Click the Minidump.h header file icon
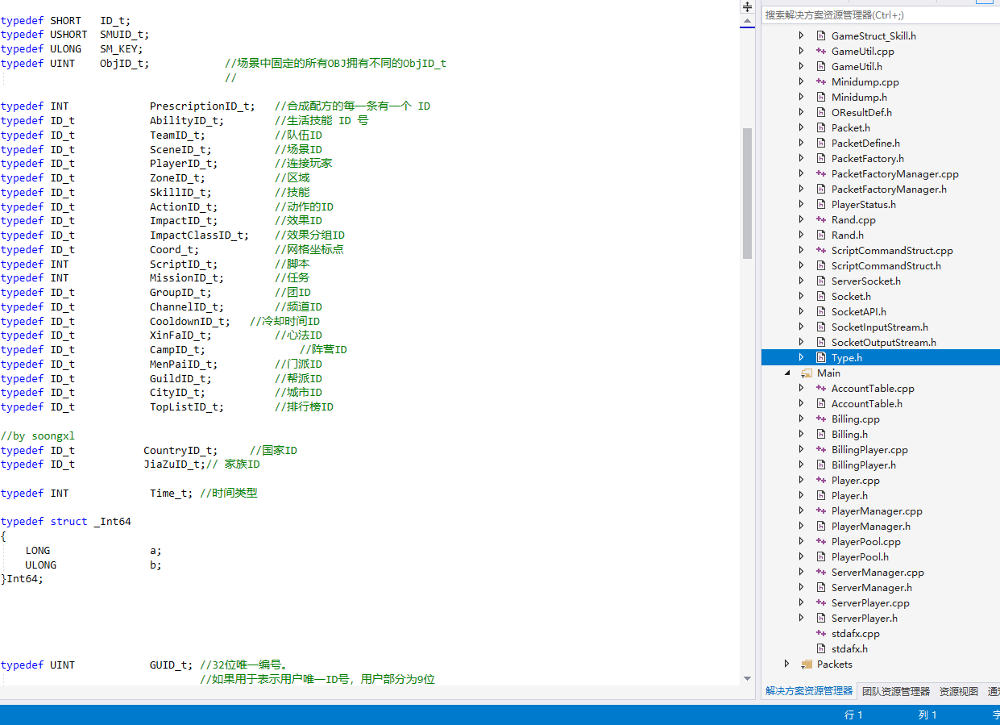Image resolution: width=1000 pixels, height=725 pixels. pyautogui.click(x=821, y=97)
